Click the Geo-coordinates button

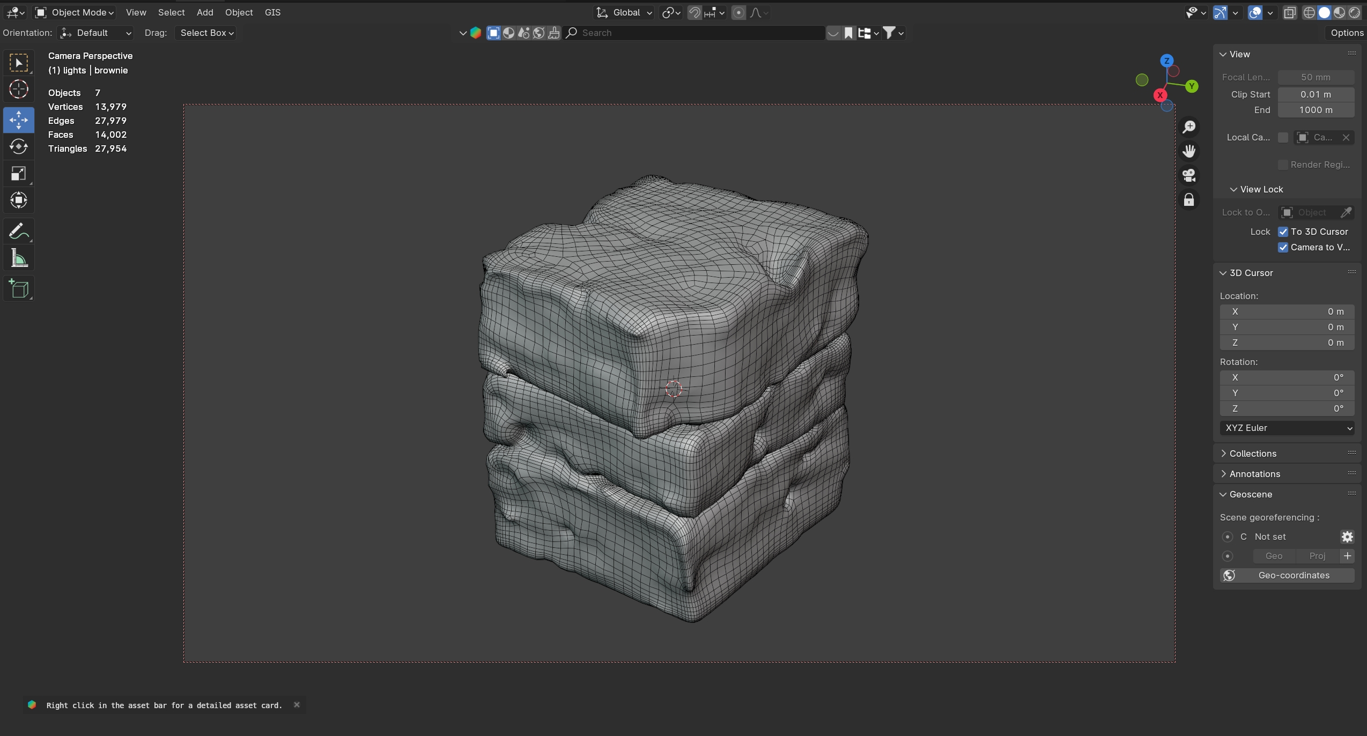point(1287,575)
